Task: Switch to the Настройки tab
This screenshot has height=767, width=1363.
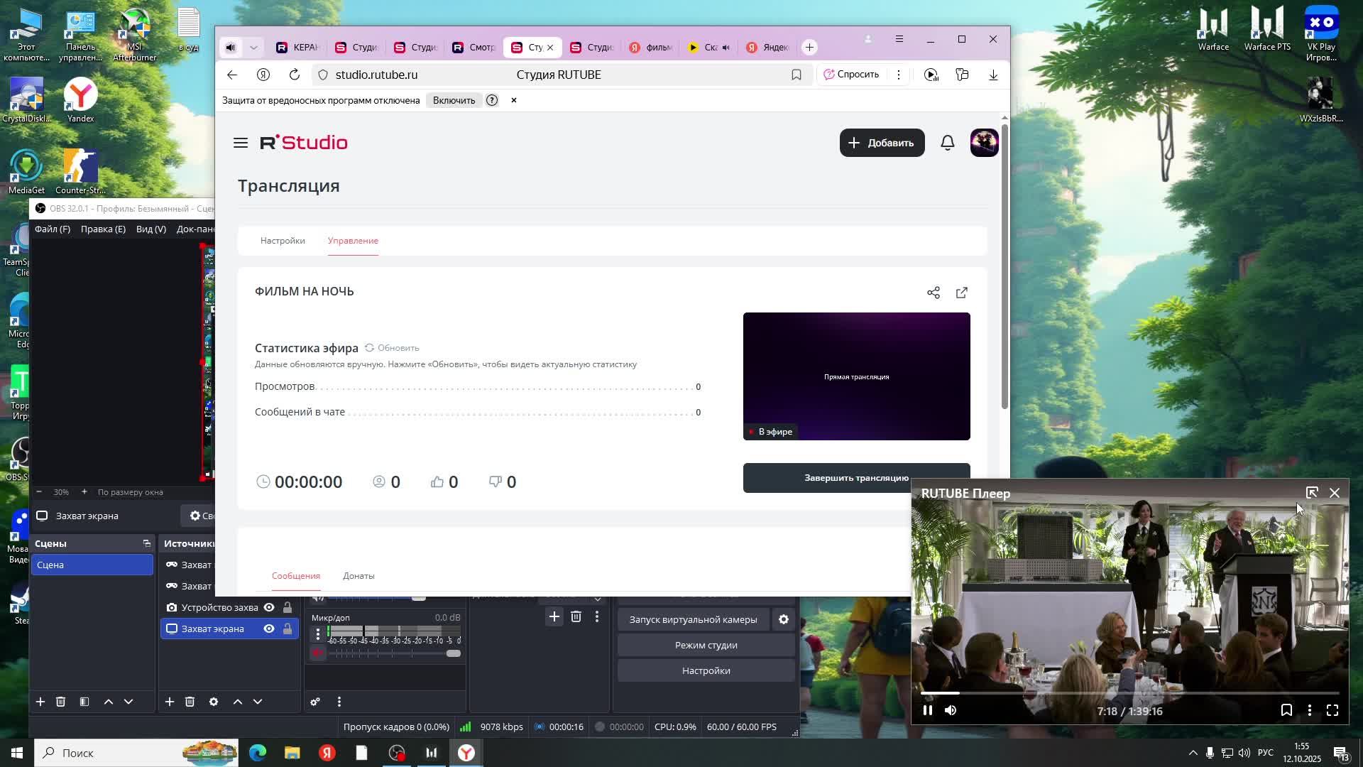Action: (x=283, y=241)
